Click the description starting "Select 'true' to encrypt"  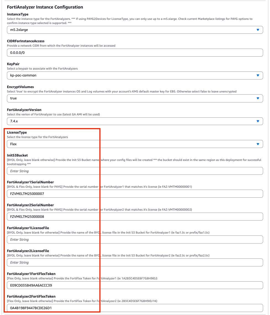click(x=122, y=91)
